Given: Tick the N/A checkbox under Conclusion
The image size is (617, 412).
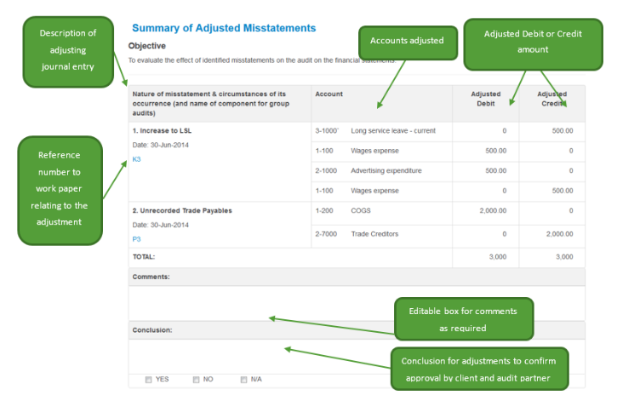Looking at the screenshot, I should coord(244,379).
